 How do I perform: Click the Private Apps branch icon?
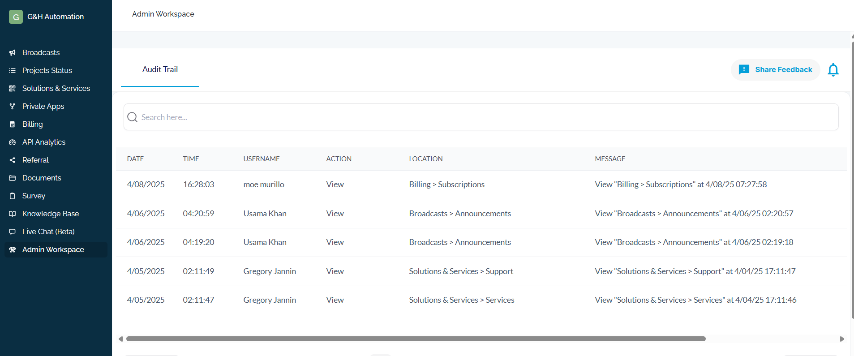[x=13, y=107]
